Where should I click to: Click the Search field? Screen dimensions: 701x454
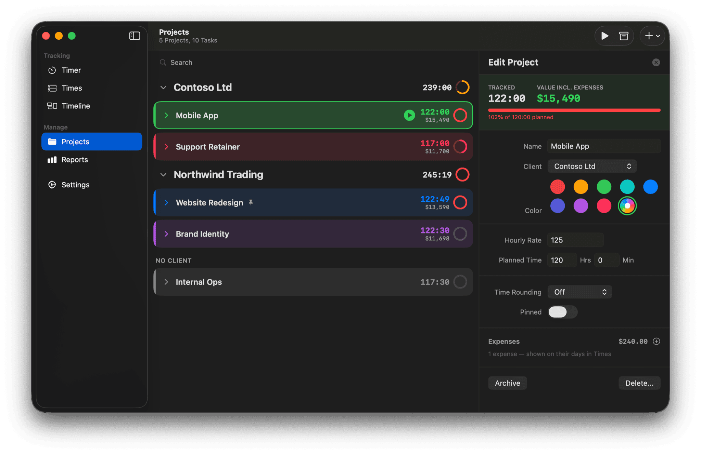tap(313, 63)
